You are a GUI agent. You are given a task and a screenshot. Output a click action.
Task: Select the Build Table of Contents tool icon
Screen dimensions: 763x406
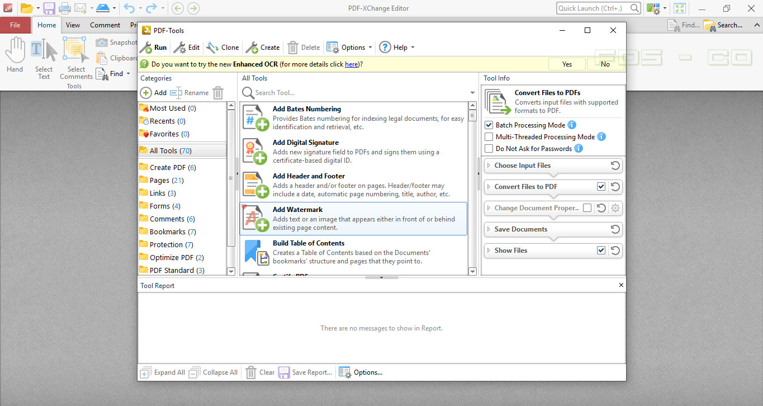pyautogui.click(x=256, y=252)
